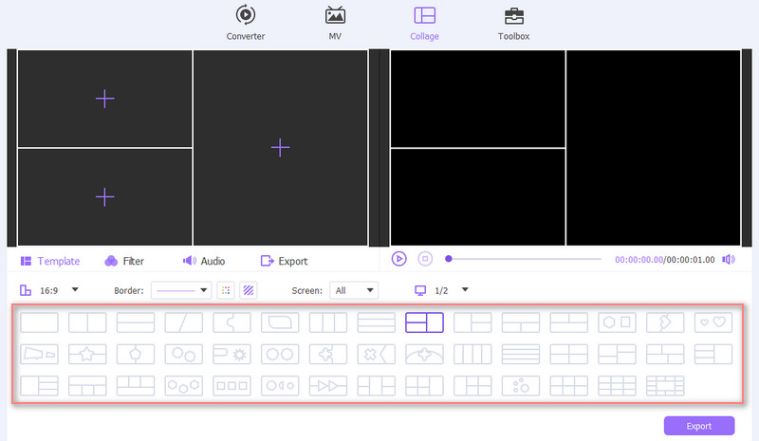Switch to the Filter panel tab

[124, 261]
